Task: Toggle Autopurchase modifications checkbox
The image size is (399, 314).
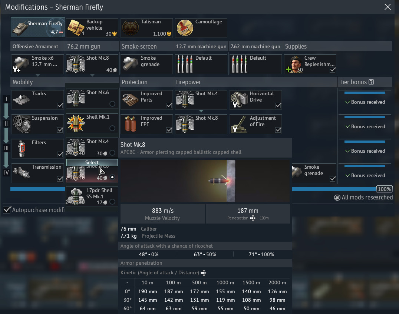Action: [x=7, y=210]
